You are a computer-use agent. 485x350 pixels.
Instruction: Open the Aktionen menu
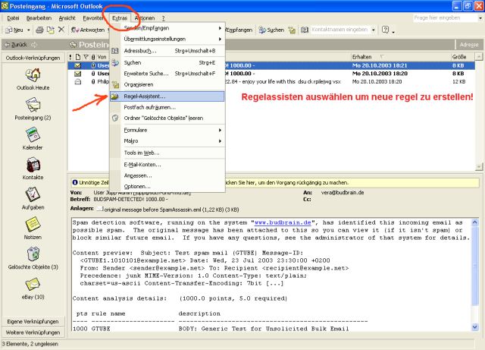click(144, 17)
